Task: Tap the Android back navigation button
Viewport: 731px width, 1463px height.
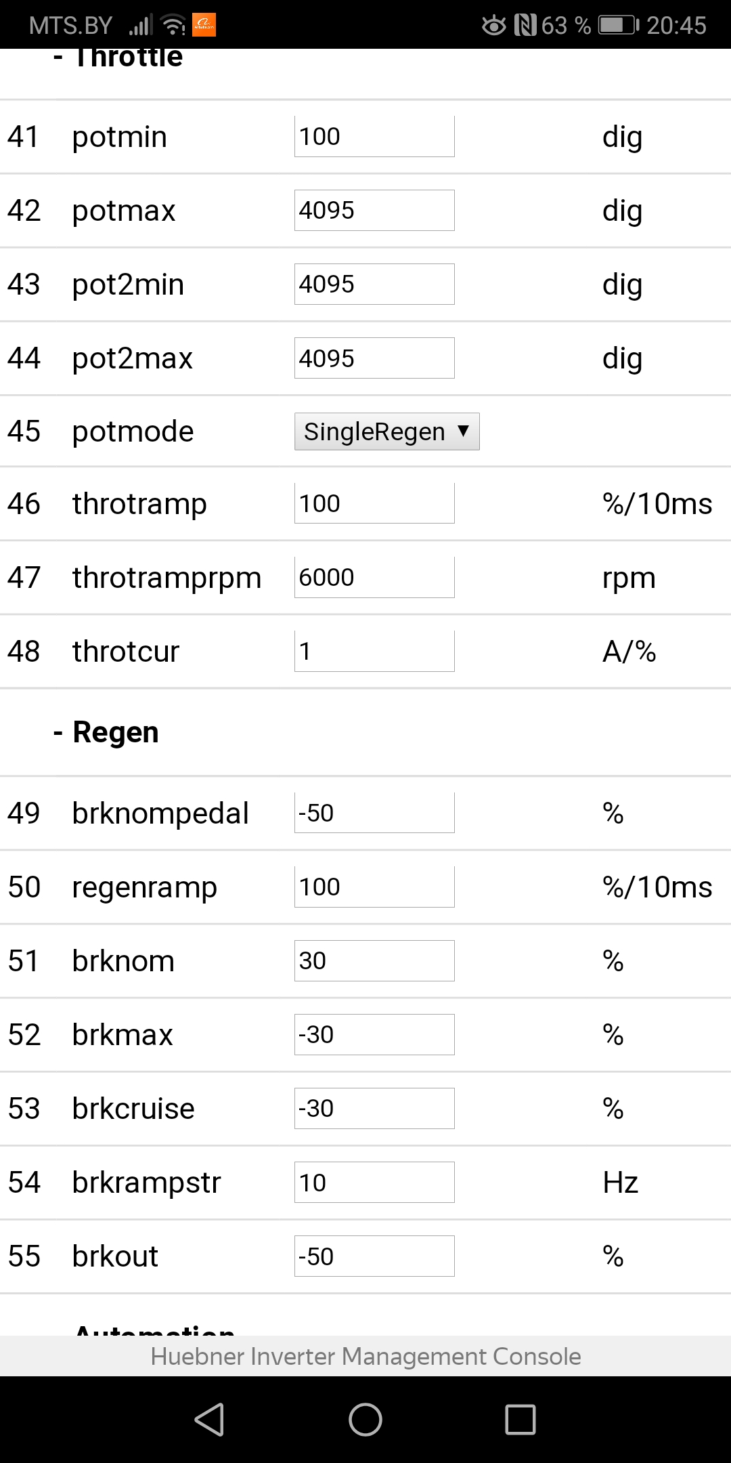Action: tap(210, 1420)
